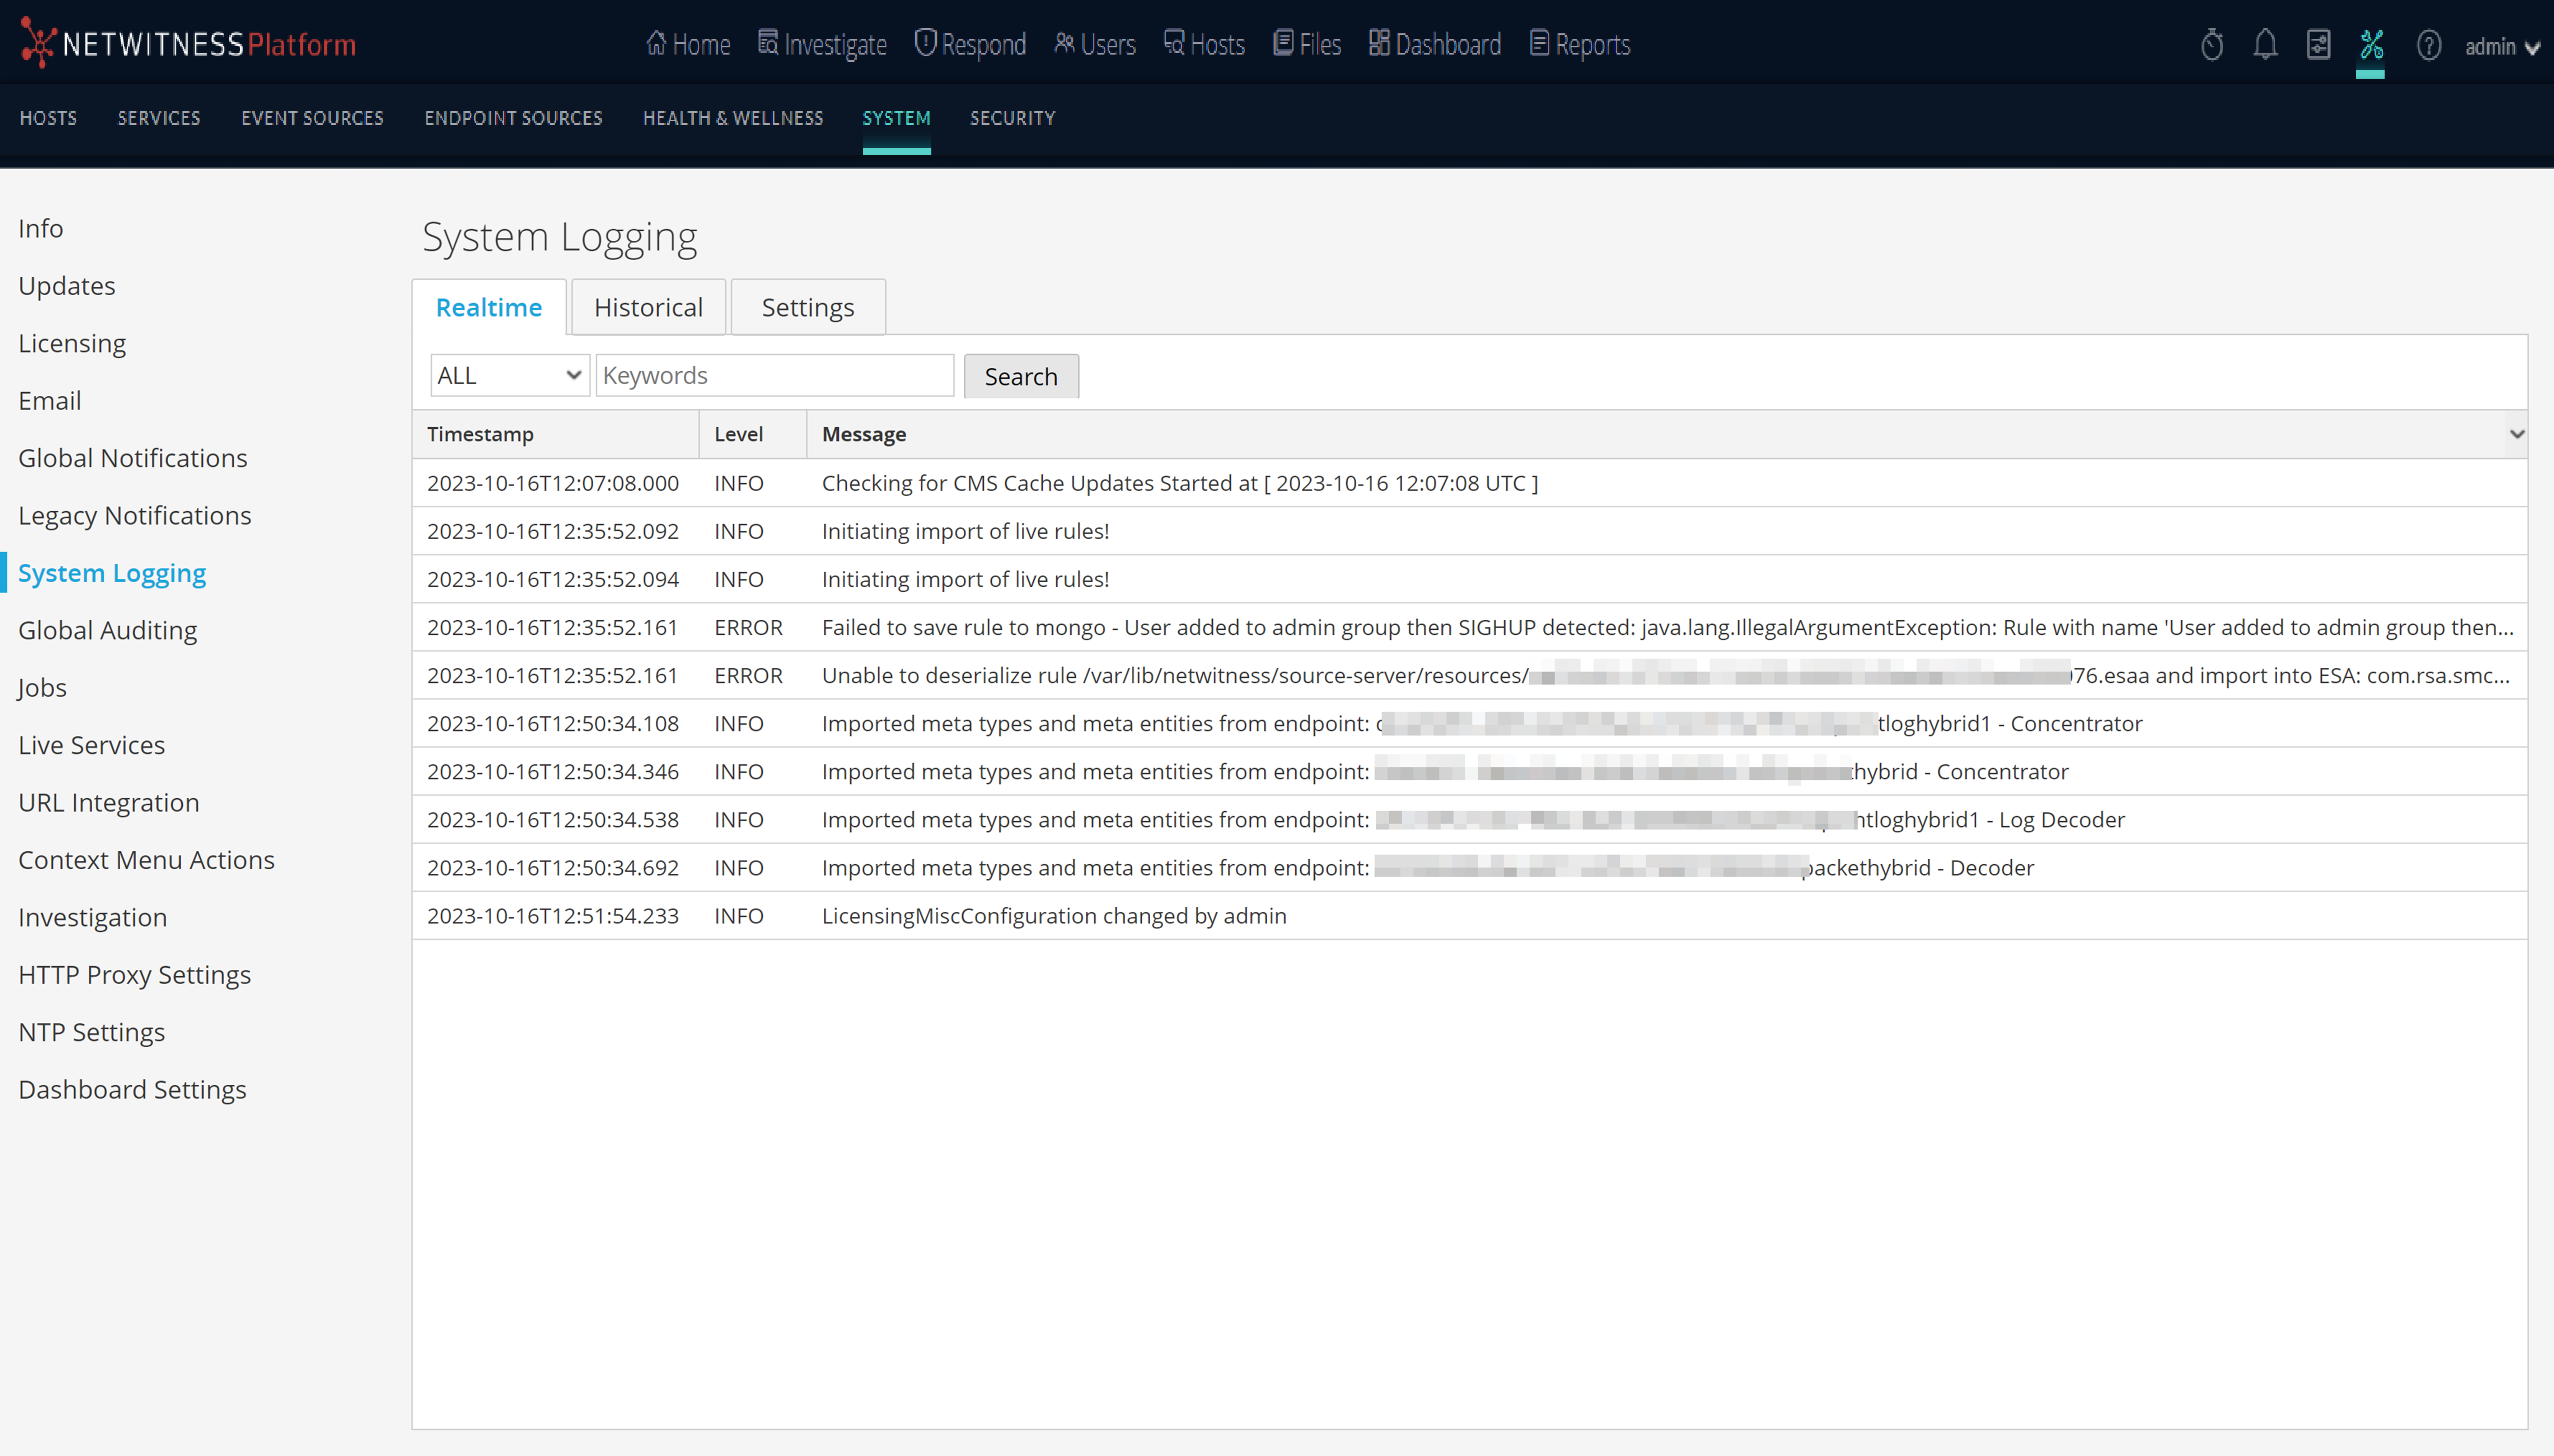
Task: Open Global Auditing in sidebar
Action: tap(107, 630)
